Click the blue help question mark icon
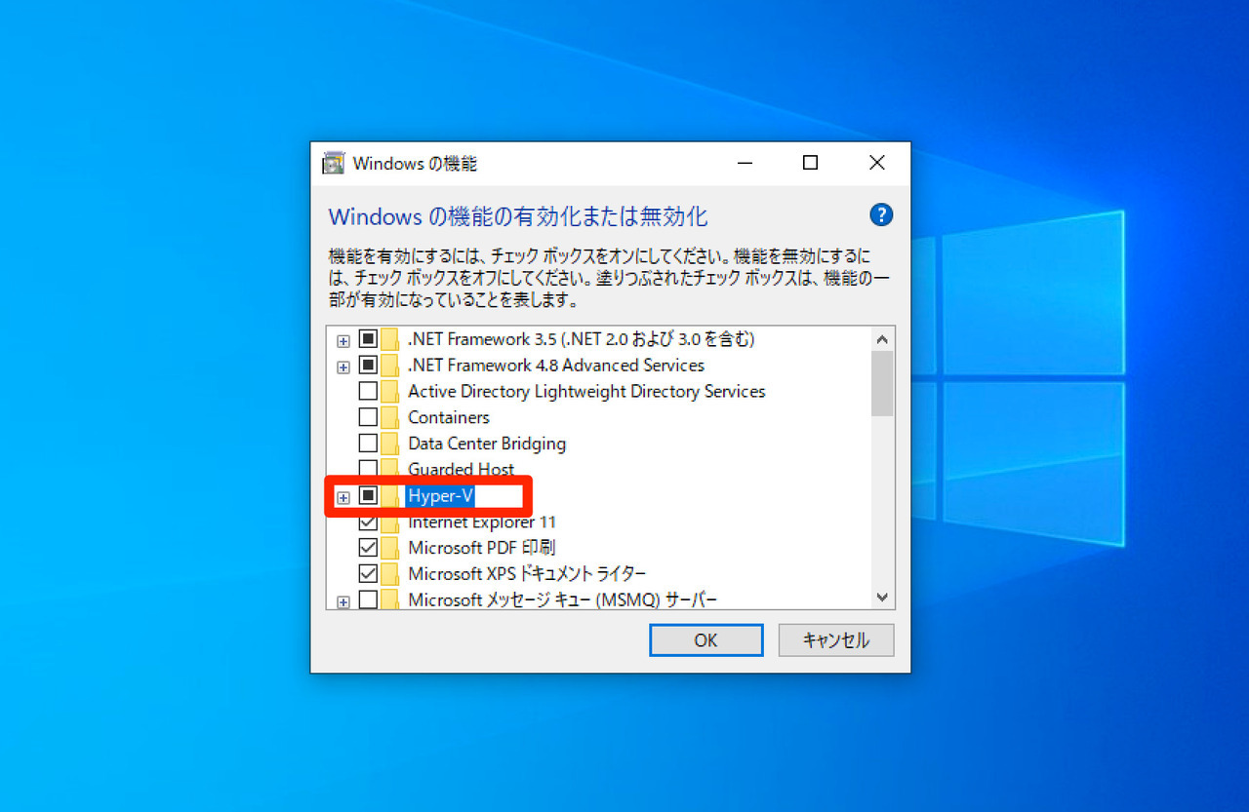This screenshot has height=812, width=1249. 881,215
